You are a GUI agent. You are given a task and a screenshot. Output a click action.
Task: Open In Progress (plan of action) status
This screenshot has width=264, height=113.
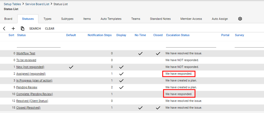34,80
